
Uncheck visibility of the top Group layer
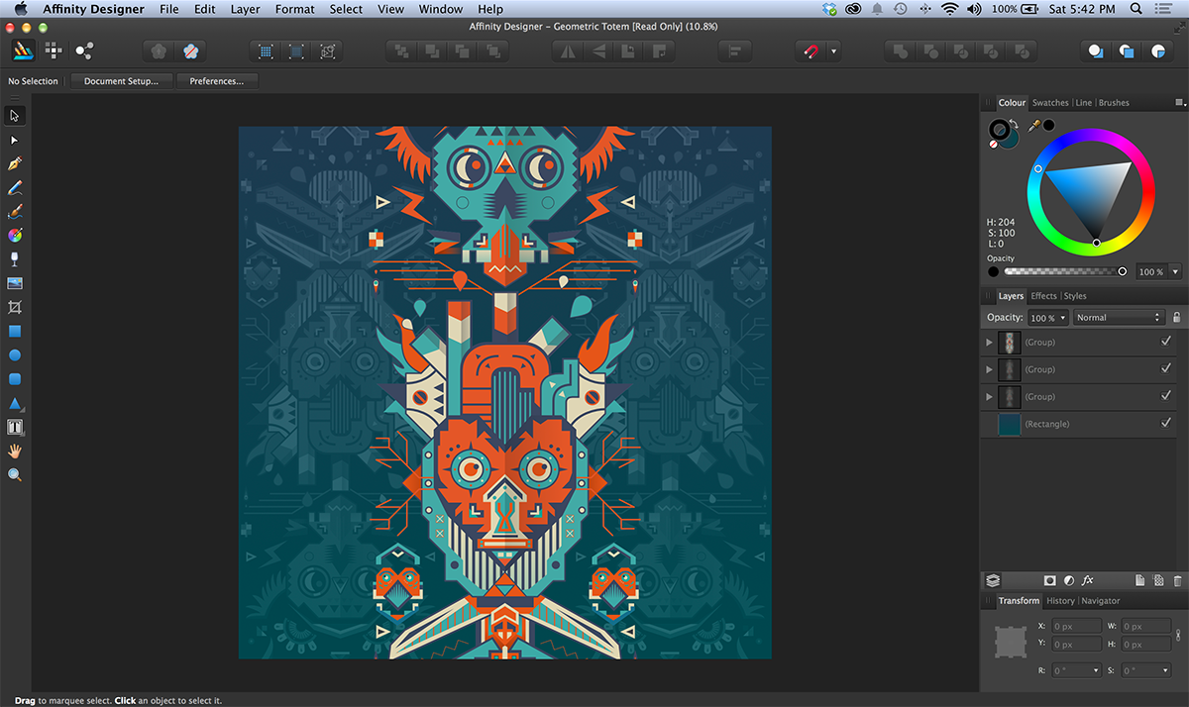1165,342
